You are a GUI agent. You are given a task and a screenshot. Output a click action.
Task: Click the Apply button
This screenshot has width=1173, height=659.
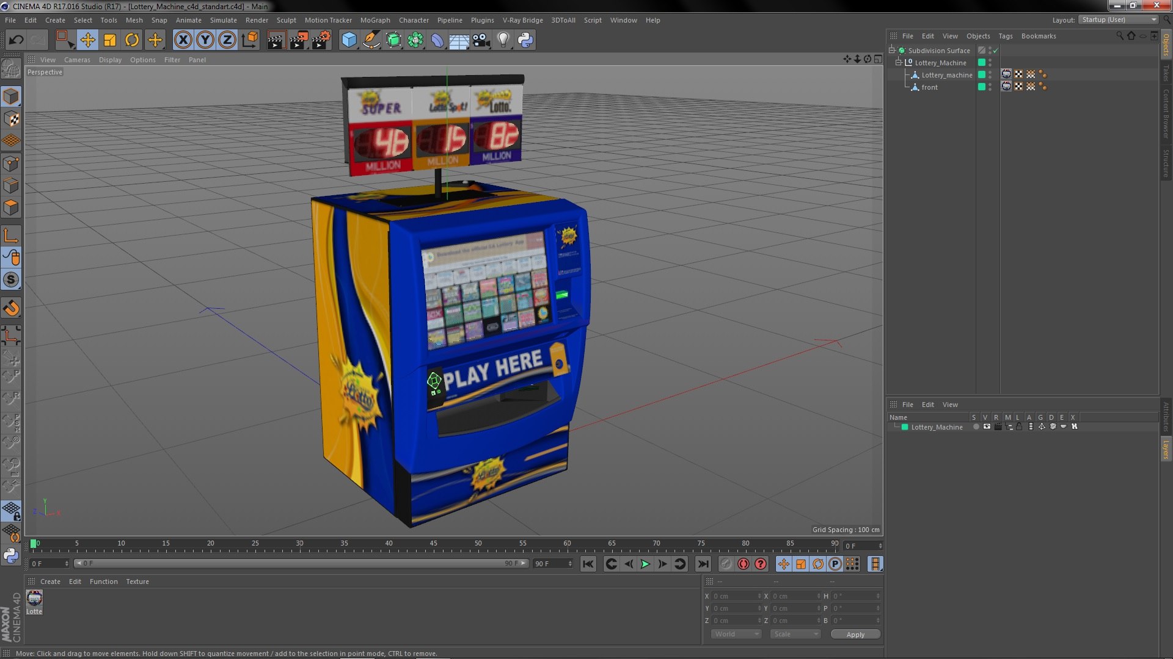click(855, 635)
